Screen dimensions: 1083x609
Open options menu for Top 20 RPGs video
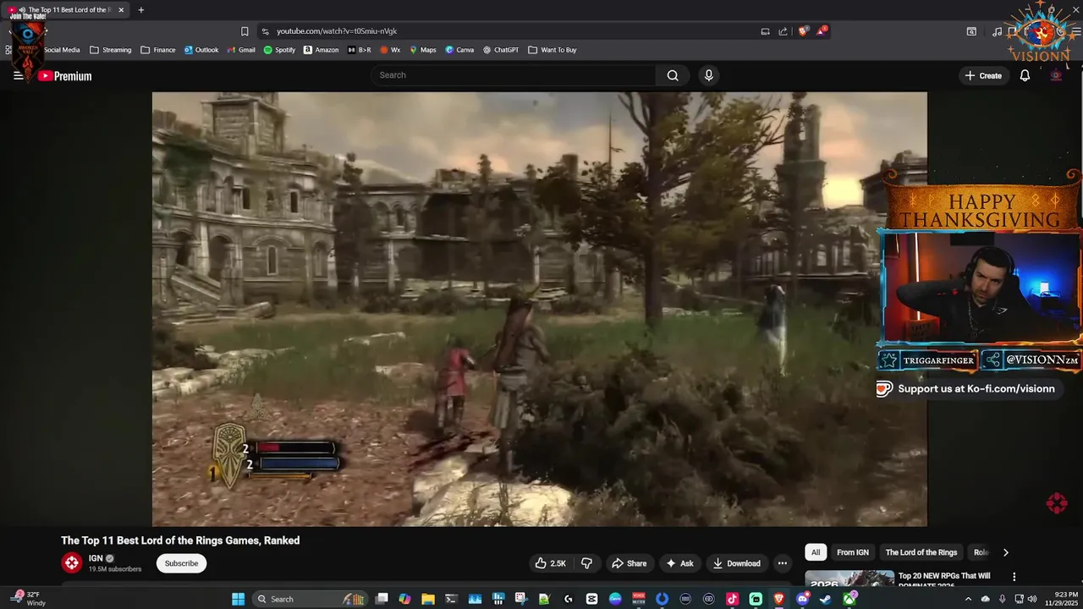[1014, 577]
